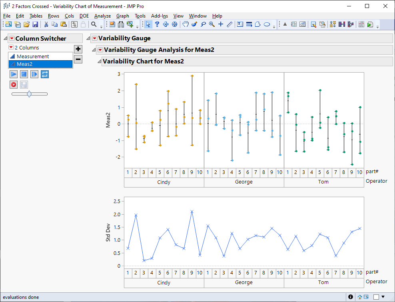Click the Help question mark tool

157,24
